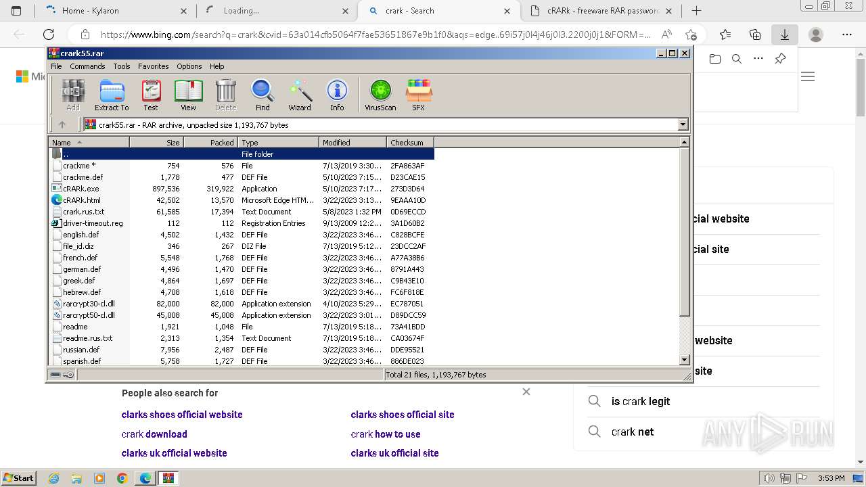Open a new browser tab

(x=696, y=11)
